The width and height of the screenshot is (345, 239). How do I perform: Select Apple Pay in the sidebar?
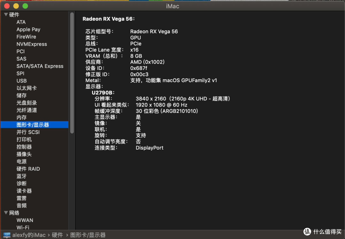click(28, 29)
